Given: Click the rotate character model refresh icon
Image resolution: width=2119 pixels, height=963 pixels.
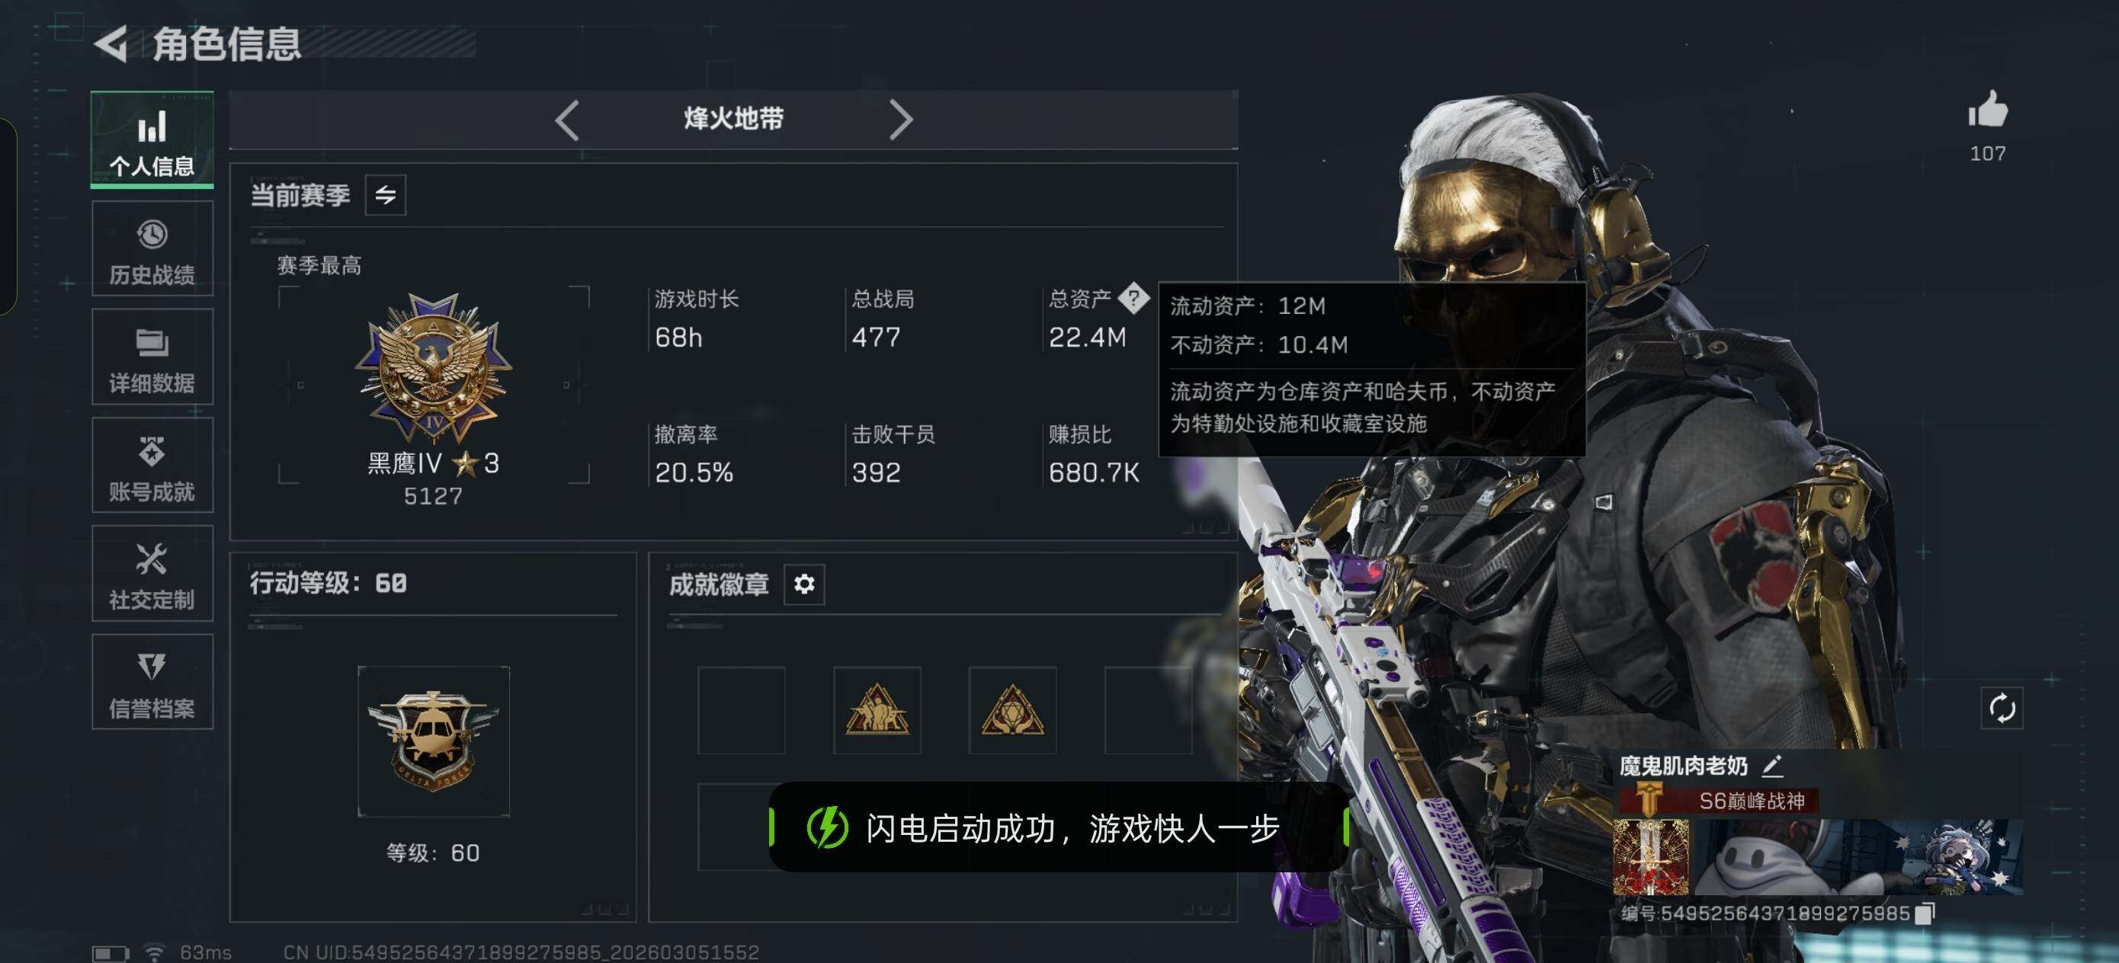Looking at the screenshot, I should tap(2002, 707).
